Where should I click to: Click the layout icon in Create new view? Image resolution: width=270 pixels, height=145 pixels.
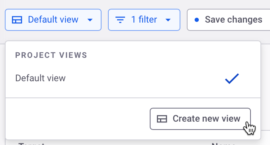(x=162, y=119)
